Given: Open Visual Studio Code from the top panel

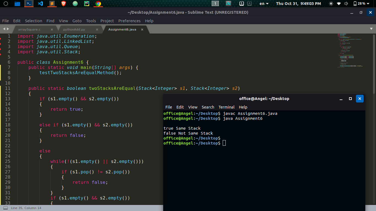Looking at the screenshot, I should tap(40, 4).
